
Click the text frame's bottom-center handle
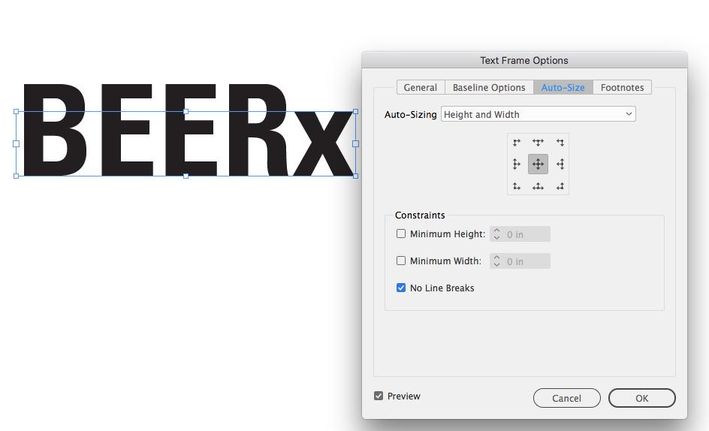(x=186, y=176)
